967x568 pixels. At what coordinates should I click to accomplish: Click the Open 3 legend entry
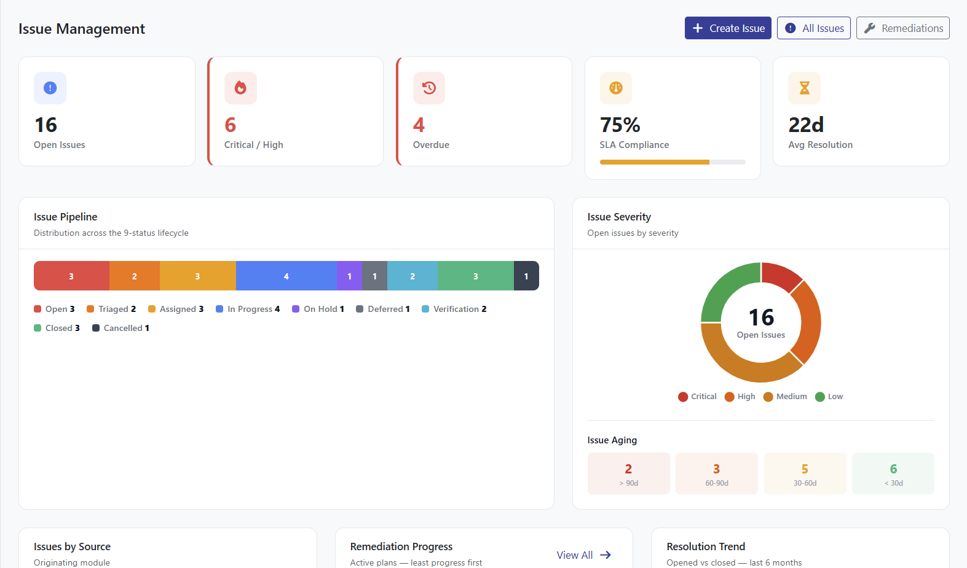pos(54,309)
